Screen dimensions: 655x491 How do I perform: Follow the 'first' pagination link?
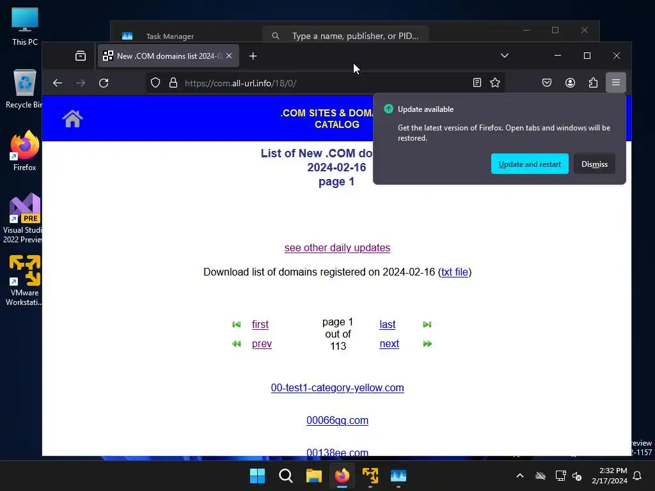(260, 324)
